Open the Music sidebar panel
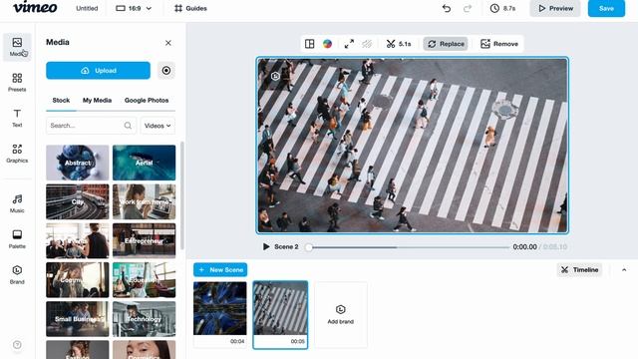638x359 pixels. click(x=17, y=203)
